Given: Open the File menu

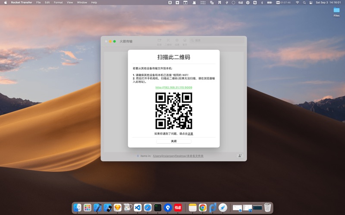Looking at the screenshot, I should 38,3.
